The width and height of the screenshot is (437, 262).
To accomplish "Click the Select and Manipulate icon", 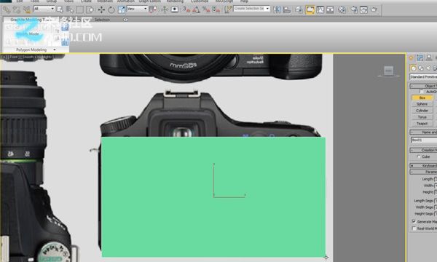I will tap(165, 10).
